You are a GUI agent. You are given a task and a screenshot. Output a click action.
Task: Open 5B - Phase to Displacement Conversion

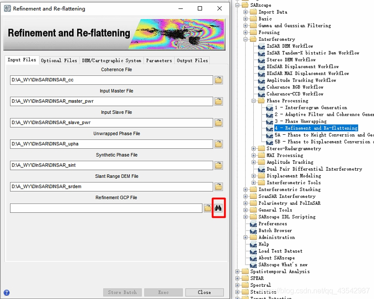(324, 142)
